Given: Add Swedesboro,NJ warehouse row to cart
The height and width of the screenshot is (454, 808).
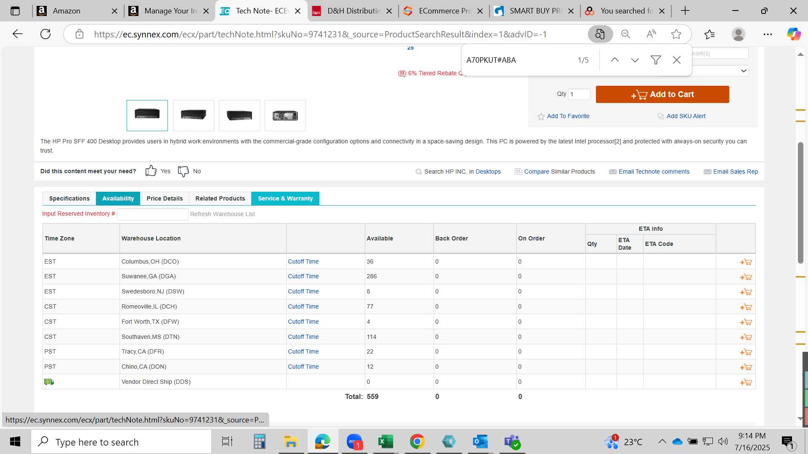Looking at the screenshot, I should [x=746, y=292].
